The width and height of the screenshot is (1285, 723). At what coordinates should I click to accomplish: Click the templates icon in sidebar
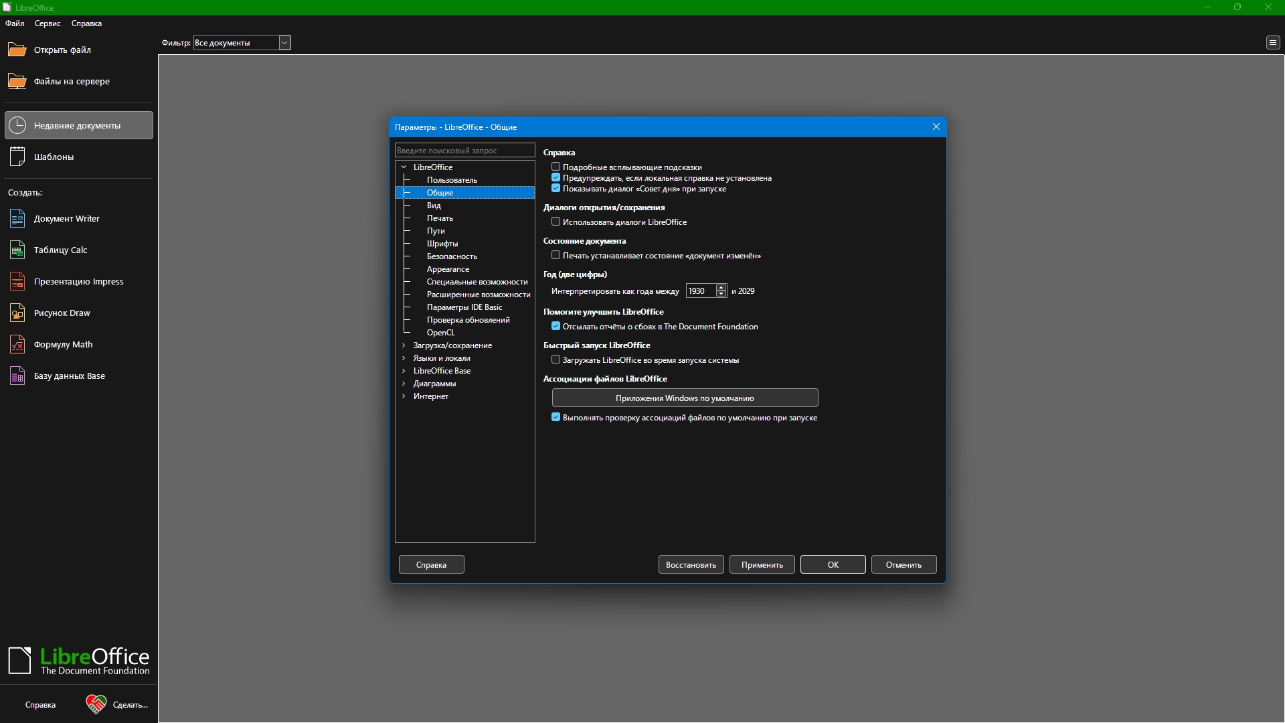[x=17, y=157]
